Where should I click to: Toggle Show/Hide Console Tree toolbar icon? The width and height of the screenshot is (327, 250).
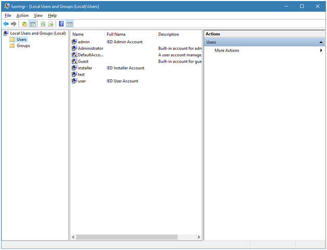32,24
